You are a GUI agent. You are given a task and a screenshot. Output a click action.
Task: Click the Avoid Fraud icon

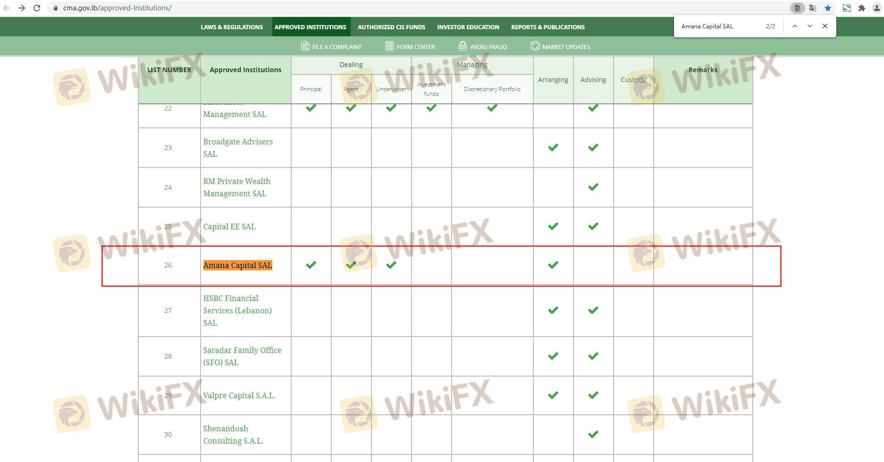[x=463, y=46]
